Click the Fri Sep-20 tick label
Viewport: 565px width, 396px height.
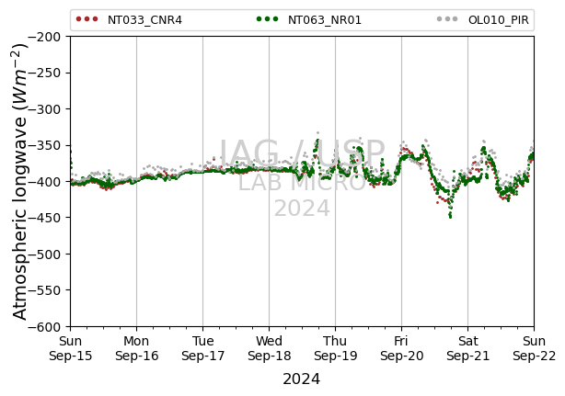tap(402, 348)
